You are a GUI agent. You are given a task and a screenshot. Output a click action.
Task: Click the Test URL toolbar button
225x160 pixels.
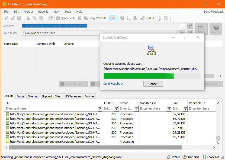tap(149, 18)
